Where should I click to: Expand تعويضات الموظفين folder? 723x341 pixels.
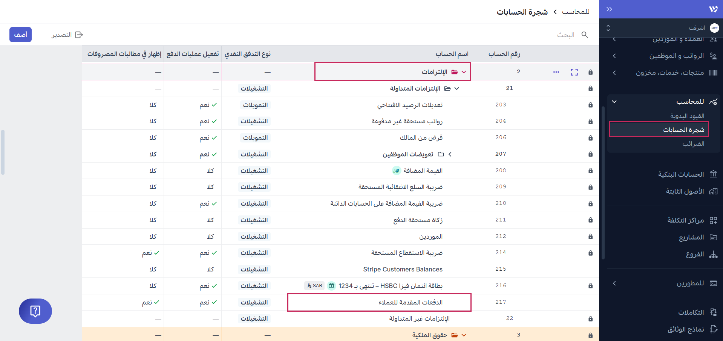(x=450, y=154)
